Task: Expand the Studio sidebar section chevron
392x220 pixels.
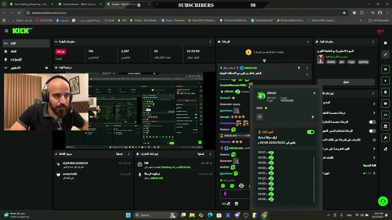Action: coord(6,68)
